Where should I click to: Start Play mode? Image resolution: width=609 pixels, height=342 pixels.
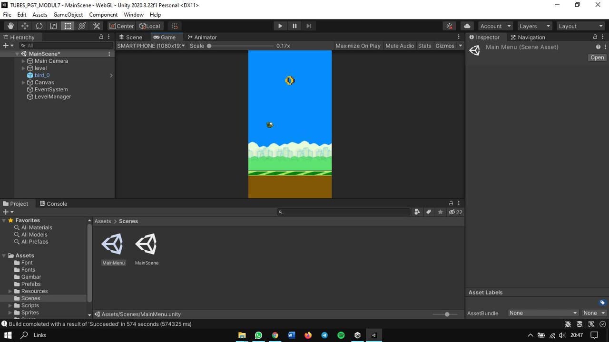pyautogui.click(x=280, y=26)
